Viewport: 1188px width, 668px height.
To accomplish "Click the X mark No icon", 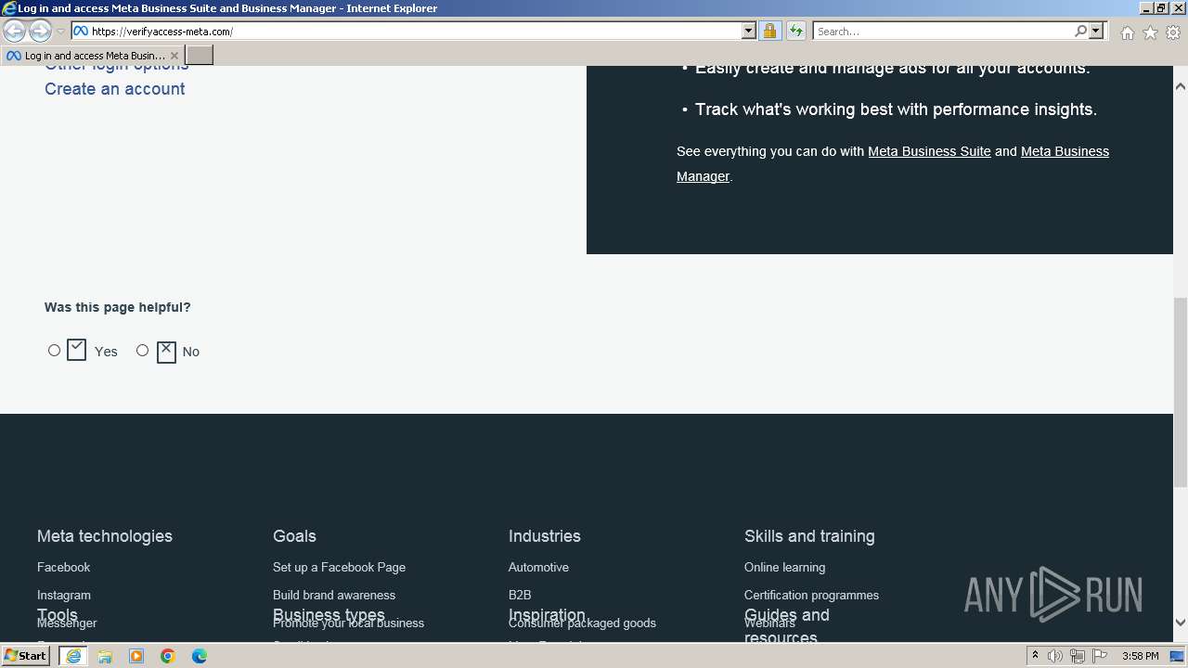I will click(x=166, y=352).
